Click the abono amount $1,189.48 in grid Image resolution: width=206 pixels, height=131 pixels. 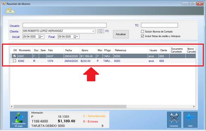point(88,56)
